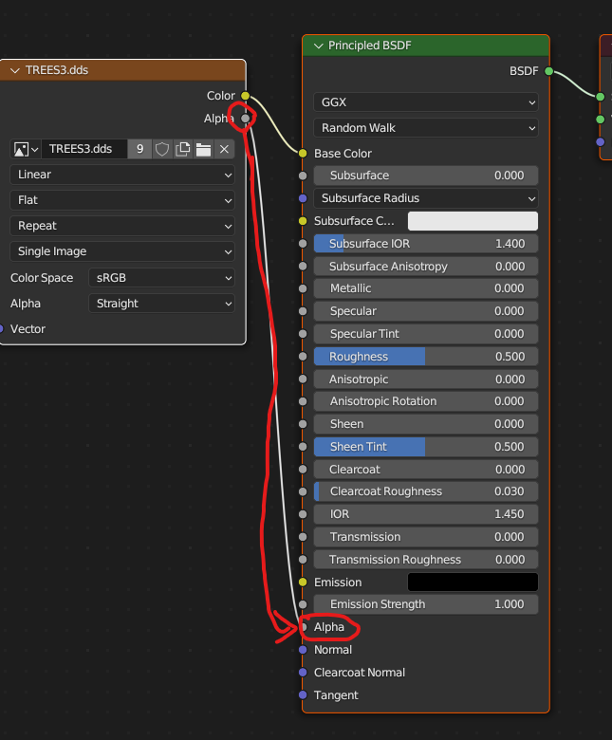Click the Specular value field

pos(426,311)
